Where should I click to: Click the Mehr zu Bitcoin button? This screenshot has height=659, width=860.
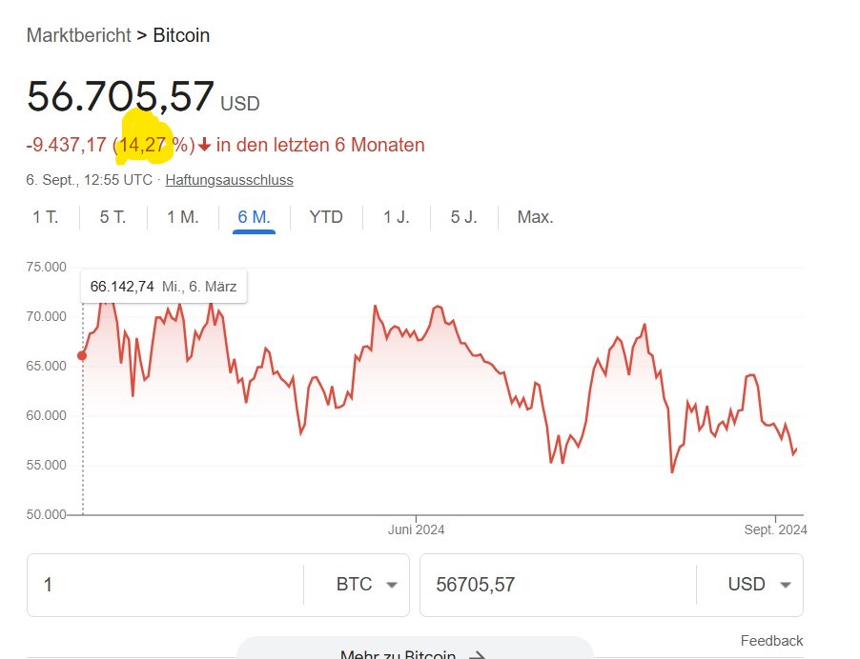[x=415, y=649]
